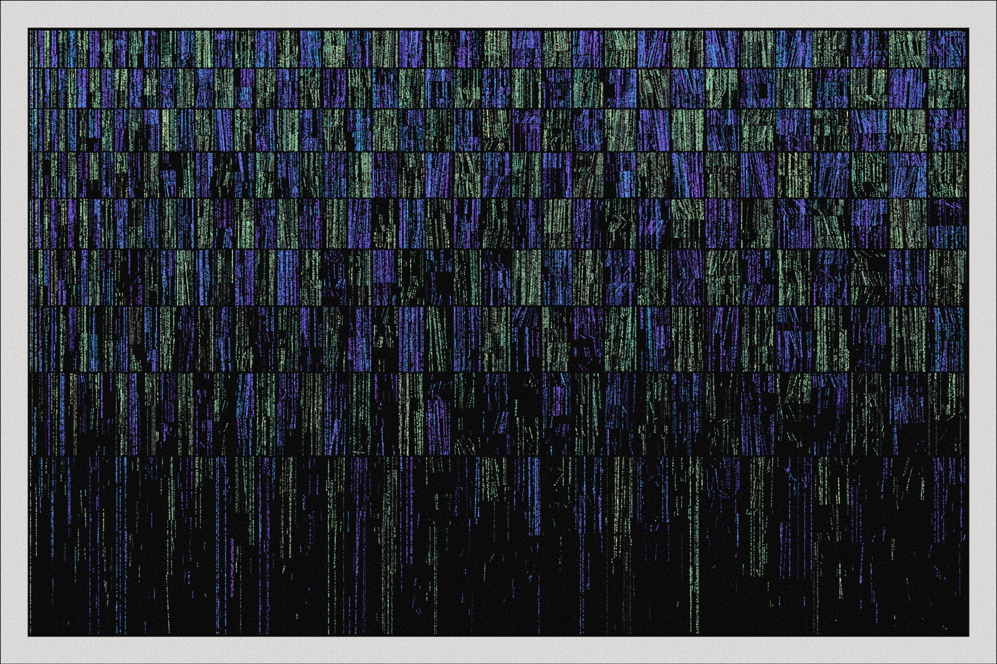
Task: Click the seventh row band from the top
Action: [x=499, y=338]
